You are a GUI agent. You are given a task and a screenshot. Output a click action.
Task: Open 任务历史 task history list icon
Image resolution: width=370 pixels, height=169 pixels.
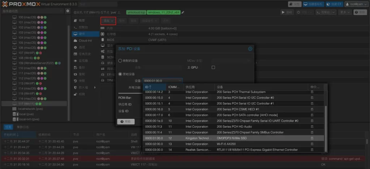coord(76,54)
